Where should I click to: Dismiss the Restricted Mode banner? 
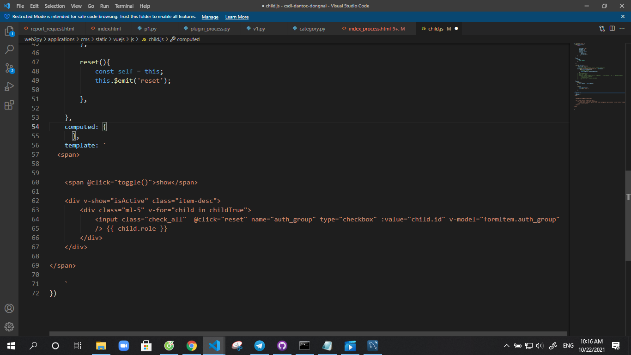[x=623, y=17]
